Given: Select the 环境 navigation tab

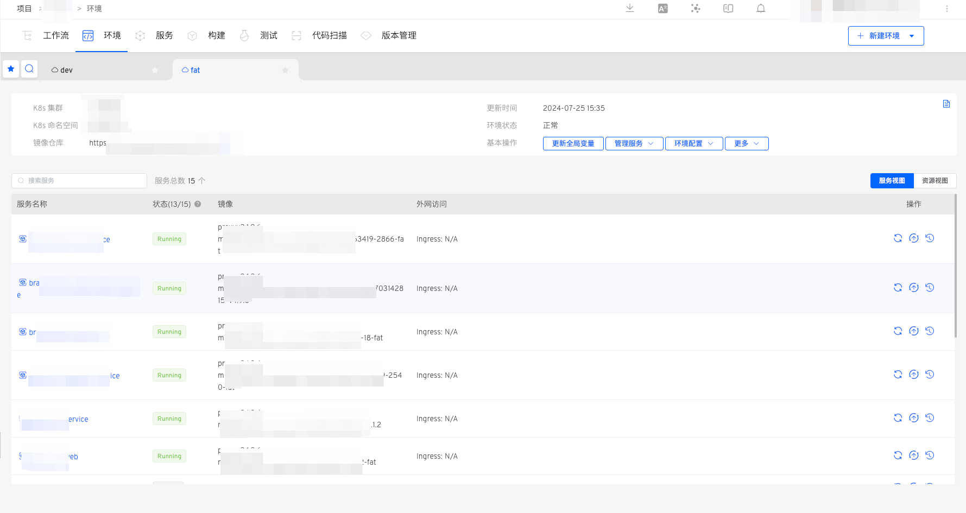Looking at the screenshot, I should (102, 35).
